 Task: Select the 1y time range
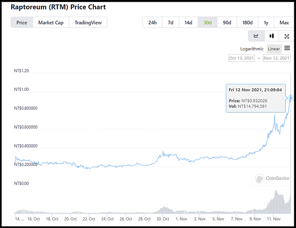266,23
